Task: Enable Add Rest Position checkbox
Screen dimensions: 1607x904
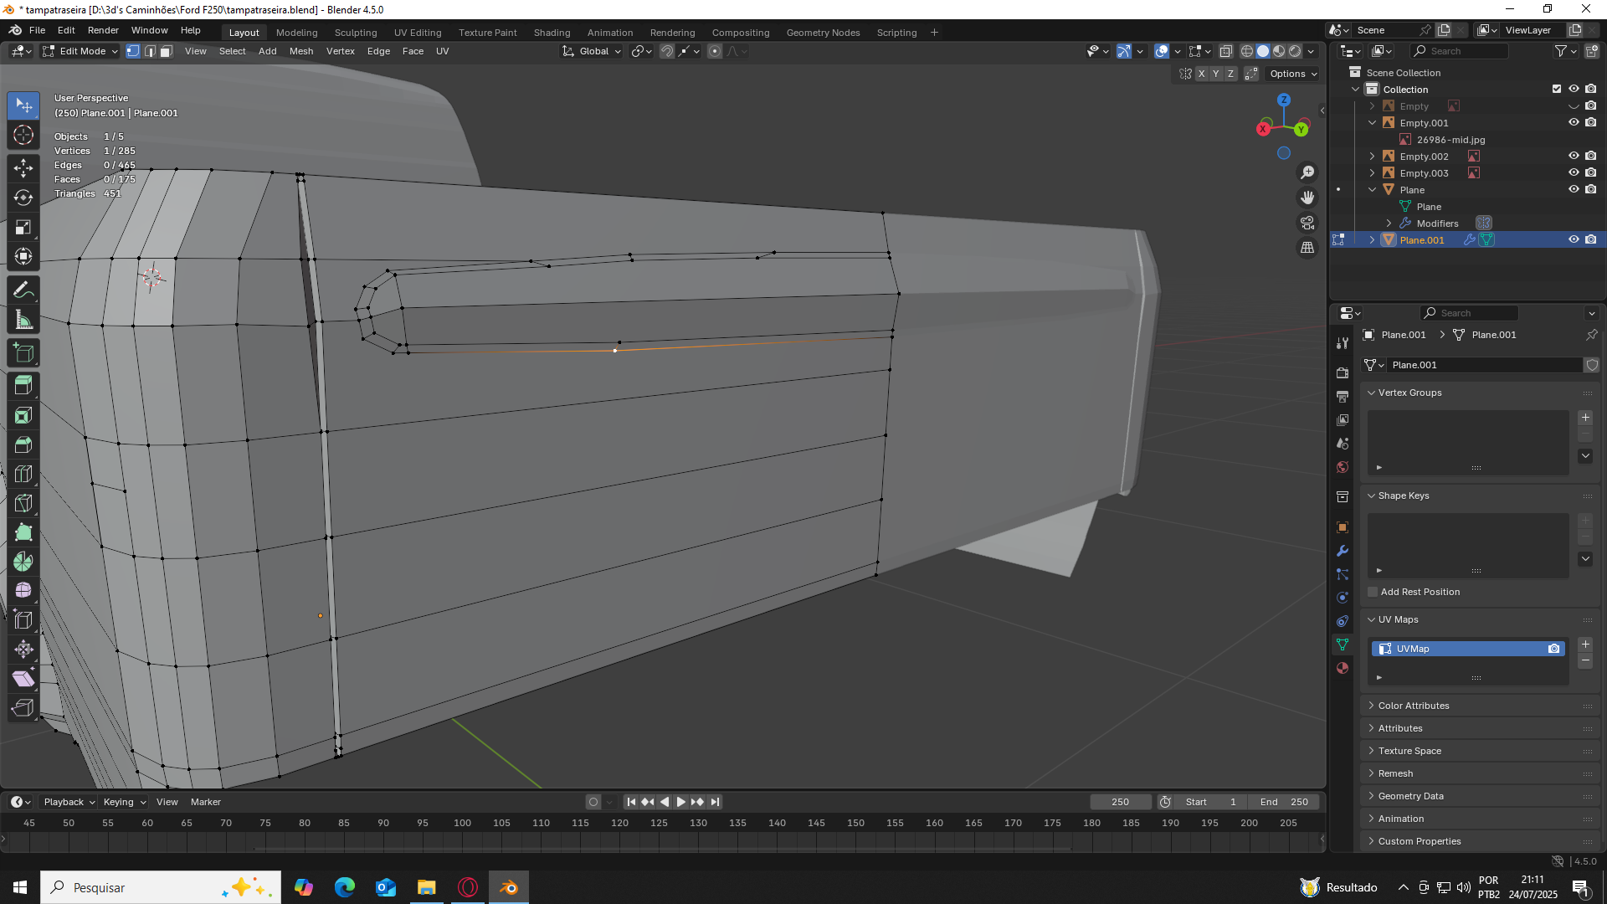Action: [x=1373, y=592]
